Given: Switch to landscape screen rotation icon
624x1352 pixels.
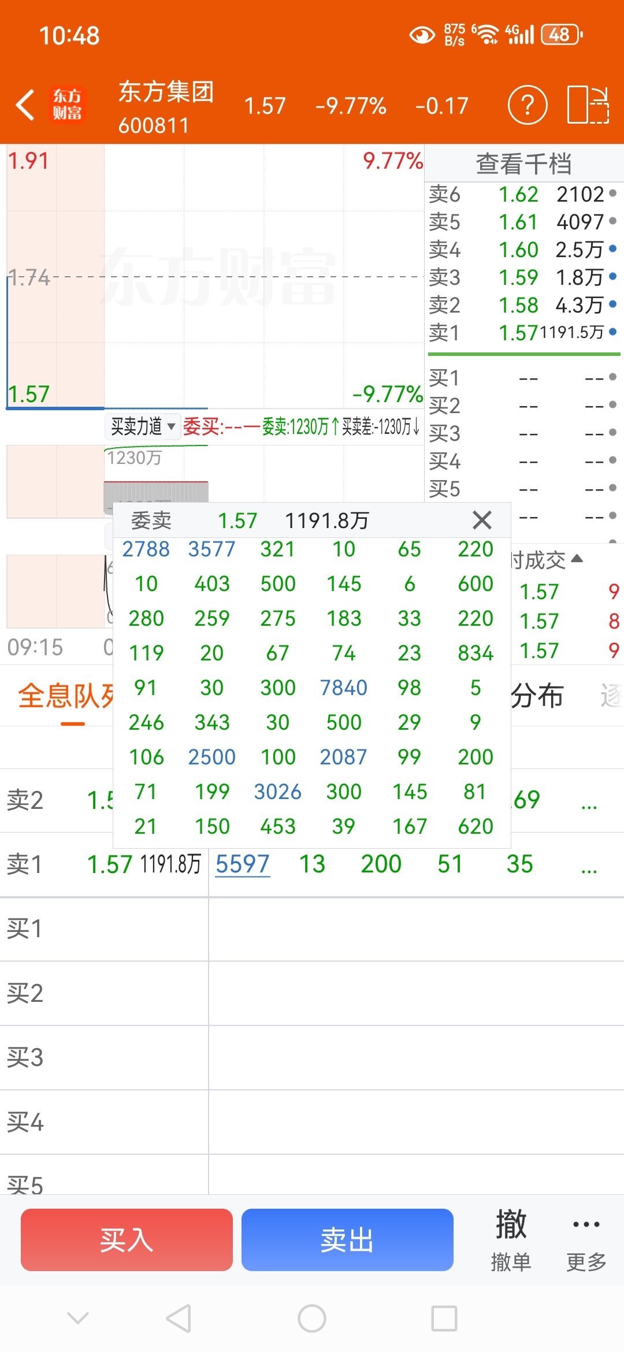Looking at the screenshot, I should (588, 105).
